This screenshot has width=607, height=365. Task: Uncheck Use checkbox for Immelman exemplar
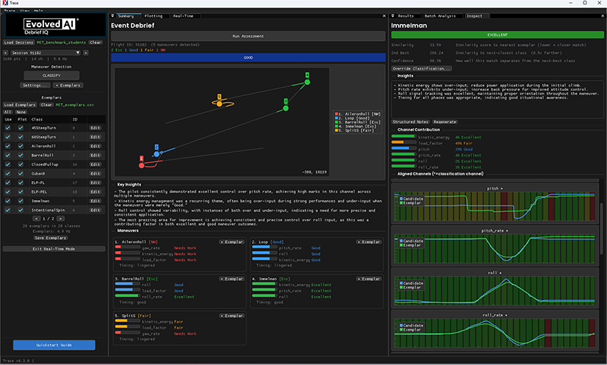tap(8, 201)
